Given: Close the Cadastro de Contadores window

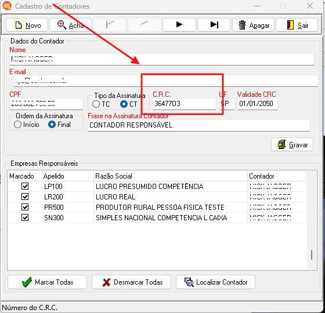Looking at the screenshot, I should click(x=310, y=6).
